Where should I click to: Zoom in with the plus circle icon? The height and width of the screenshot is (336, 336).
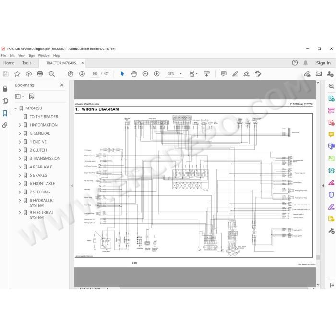click(x=156, y=74)
